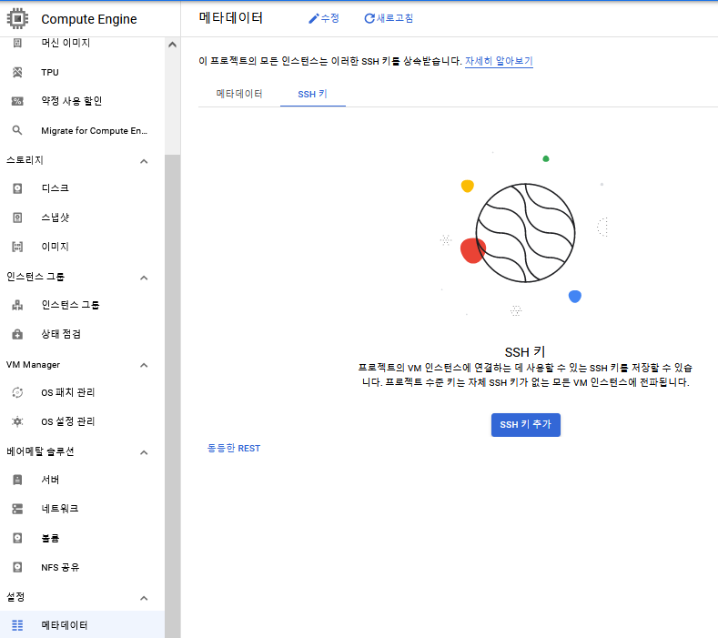Click the 볼륨 volume icon
The width and height of the screenshot is (718, 638).
tap(17, 538)
